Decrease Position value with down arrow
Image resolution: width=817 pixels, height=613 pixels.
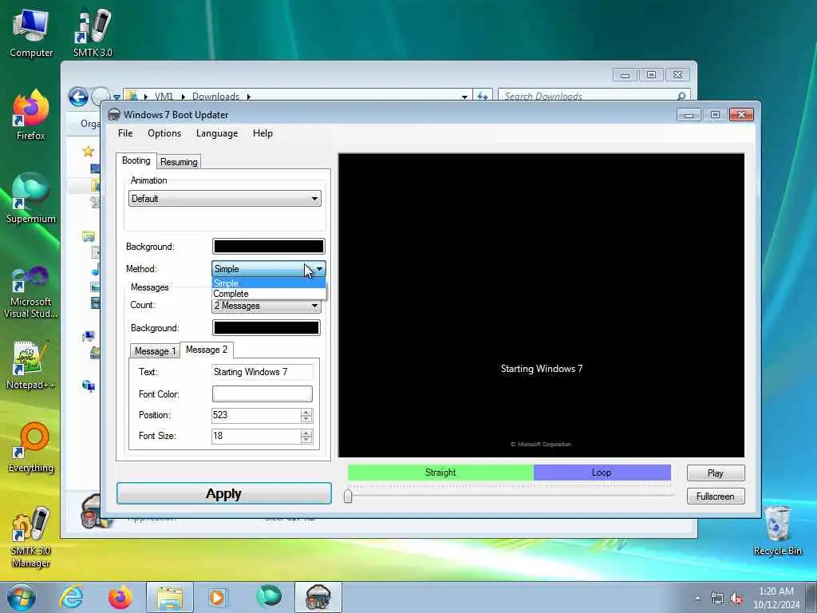tap(306, 418)
